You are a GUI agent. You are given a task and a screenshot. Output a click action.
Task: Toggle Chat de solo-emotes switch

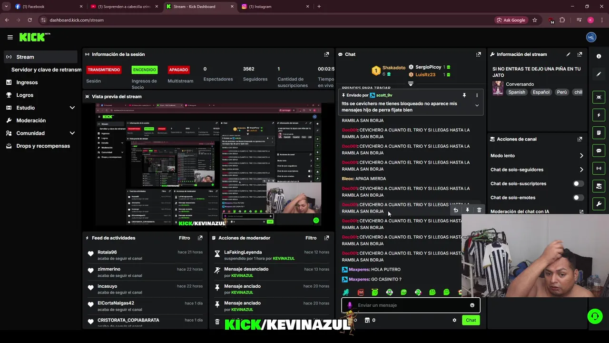[578, 198]
